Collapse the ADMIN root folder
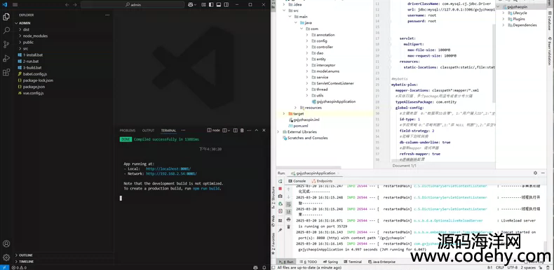 tap(16, 23)
